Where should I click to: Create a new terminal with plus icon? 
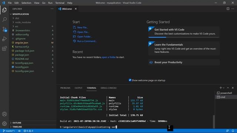pyautogui.click(x=221, y=88)
